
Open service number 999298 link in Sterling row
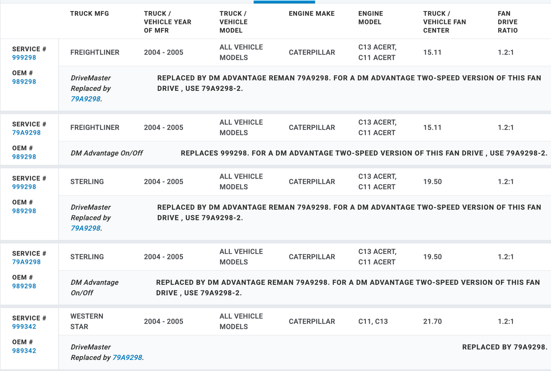click(x=24, y=187)
